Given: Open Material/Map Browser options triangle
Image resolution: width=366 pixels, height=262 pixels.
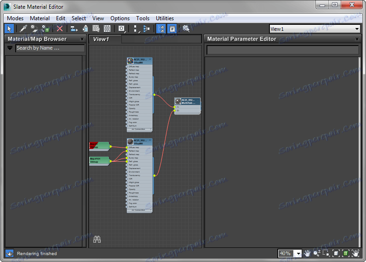Looking at the screenshot, I should tap(10, 48).
